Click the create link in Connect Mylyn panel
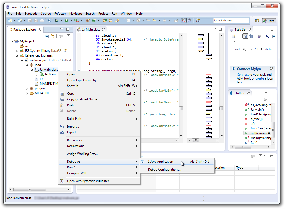The height and width of the screenshot is (209, 285). click(260, 78)
